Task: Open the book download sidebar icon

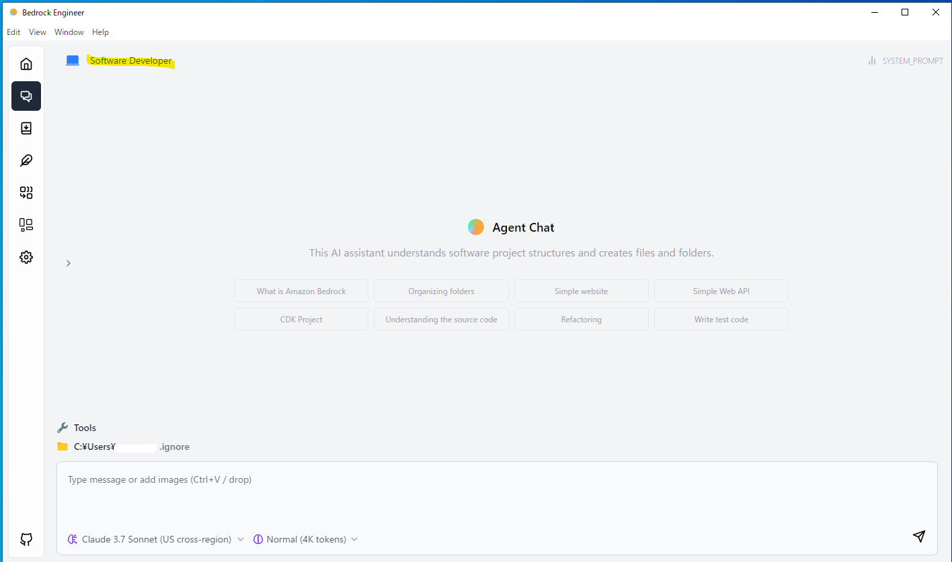Action: tap(26, 128)
